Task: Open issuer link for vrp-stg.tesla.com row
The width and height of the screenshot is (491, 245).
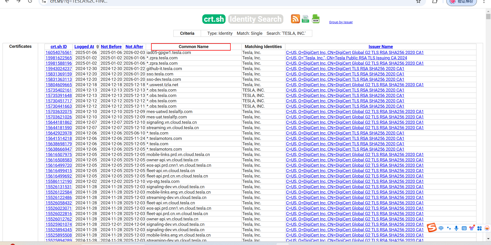Action: [x=355, y=181]
